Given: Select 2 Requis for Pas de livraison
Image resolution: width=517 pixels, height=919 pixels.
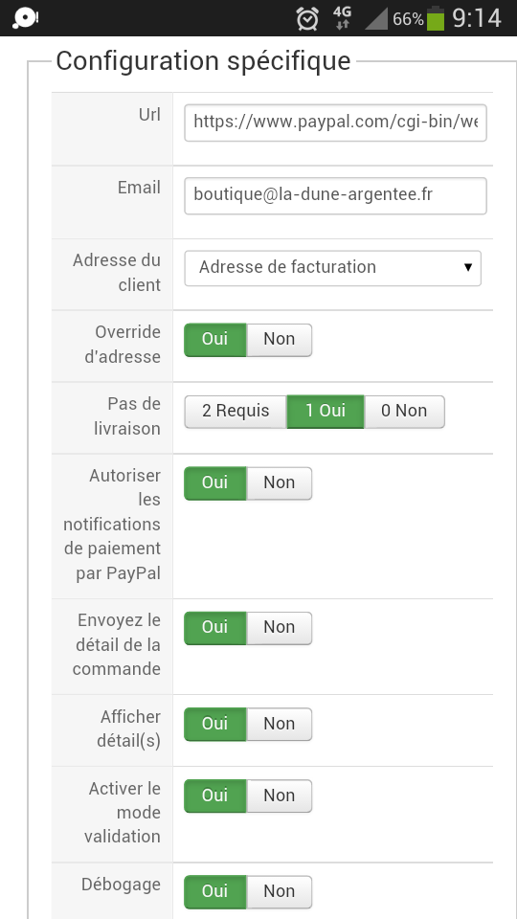Looking at the screenshot, I should coord(236,412).
